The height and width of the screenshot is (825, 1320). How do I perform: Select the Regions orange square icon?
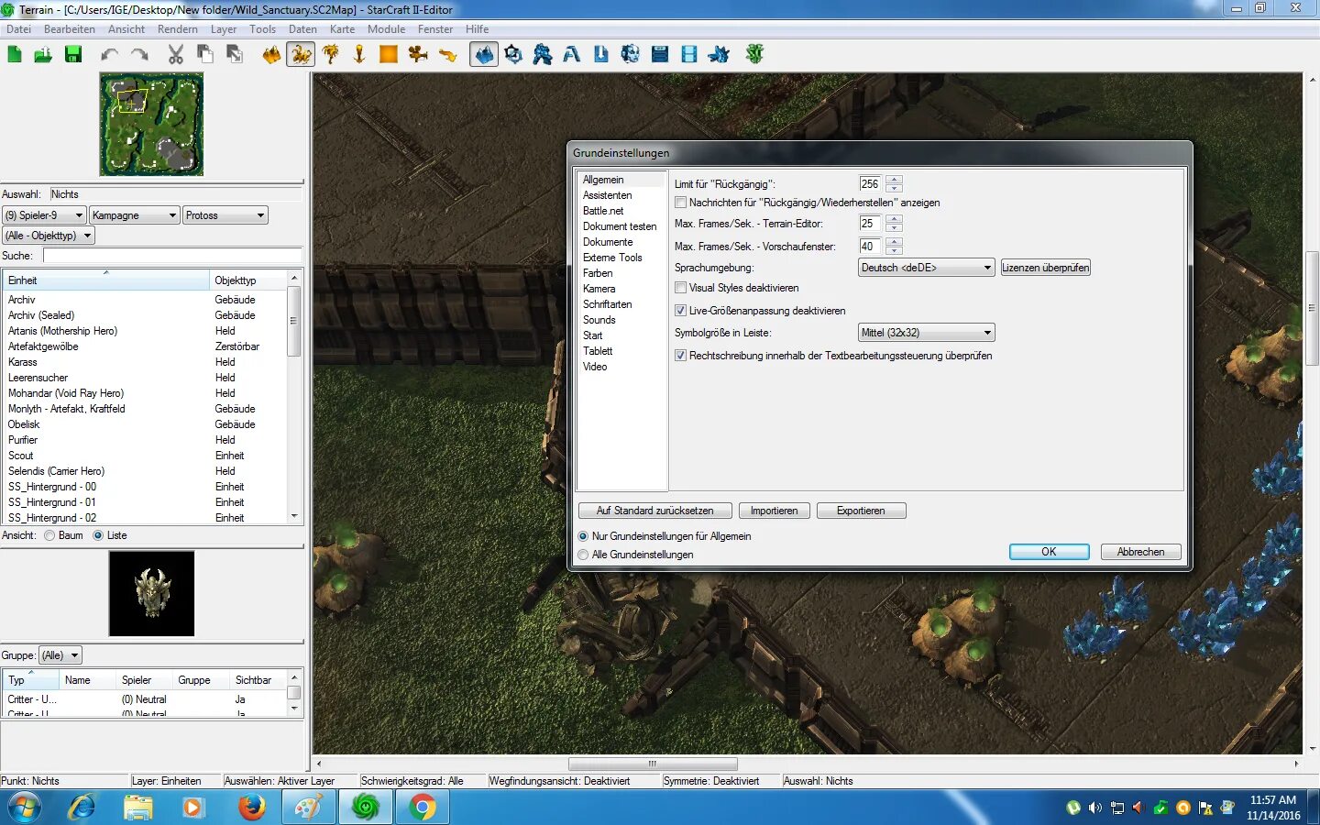[x=389, y=55]
